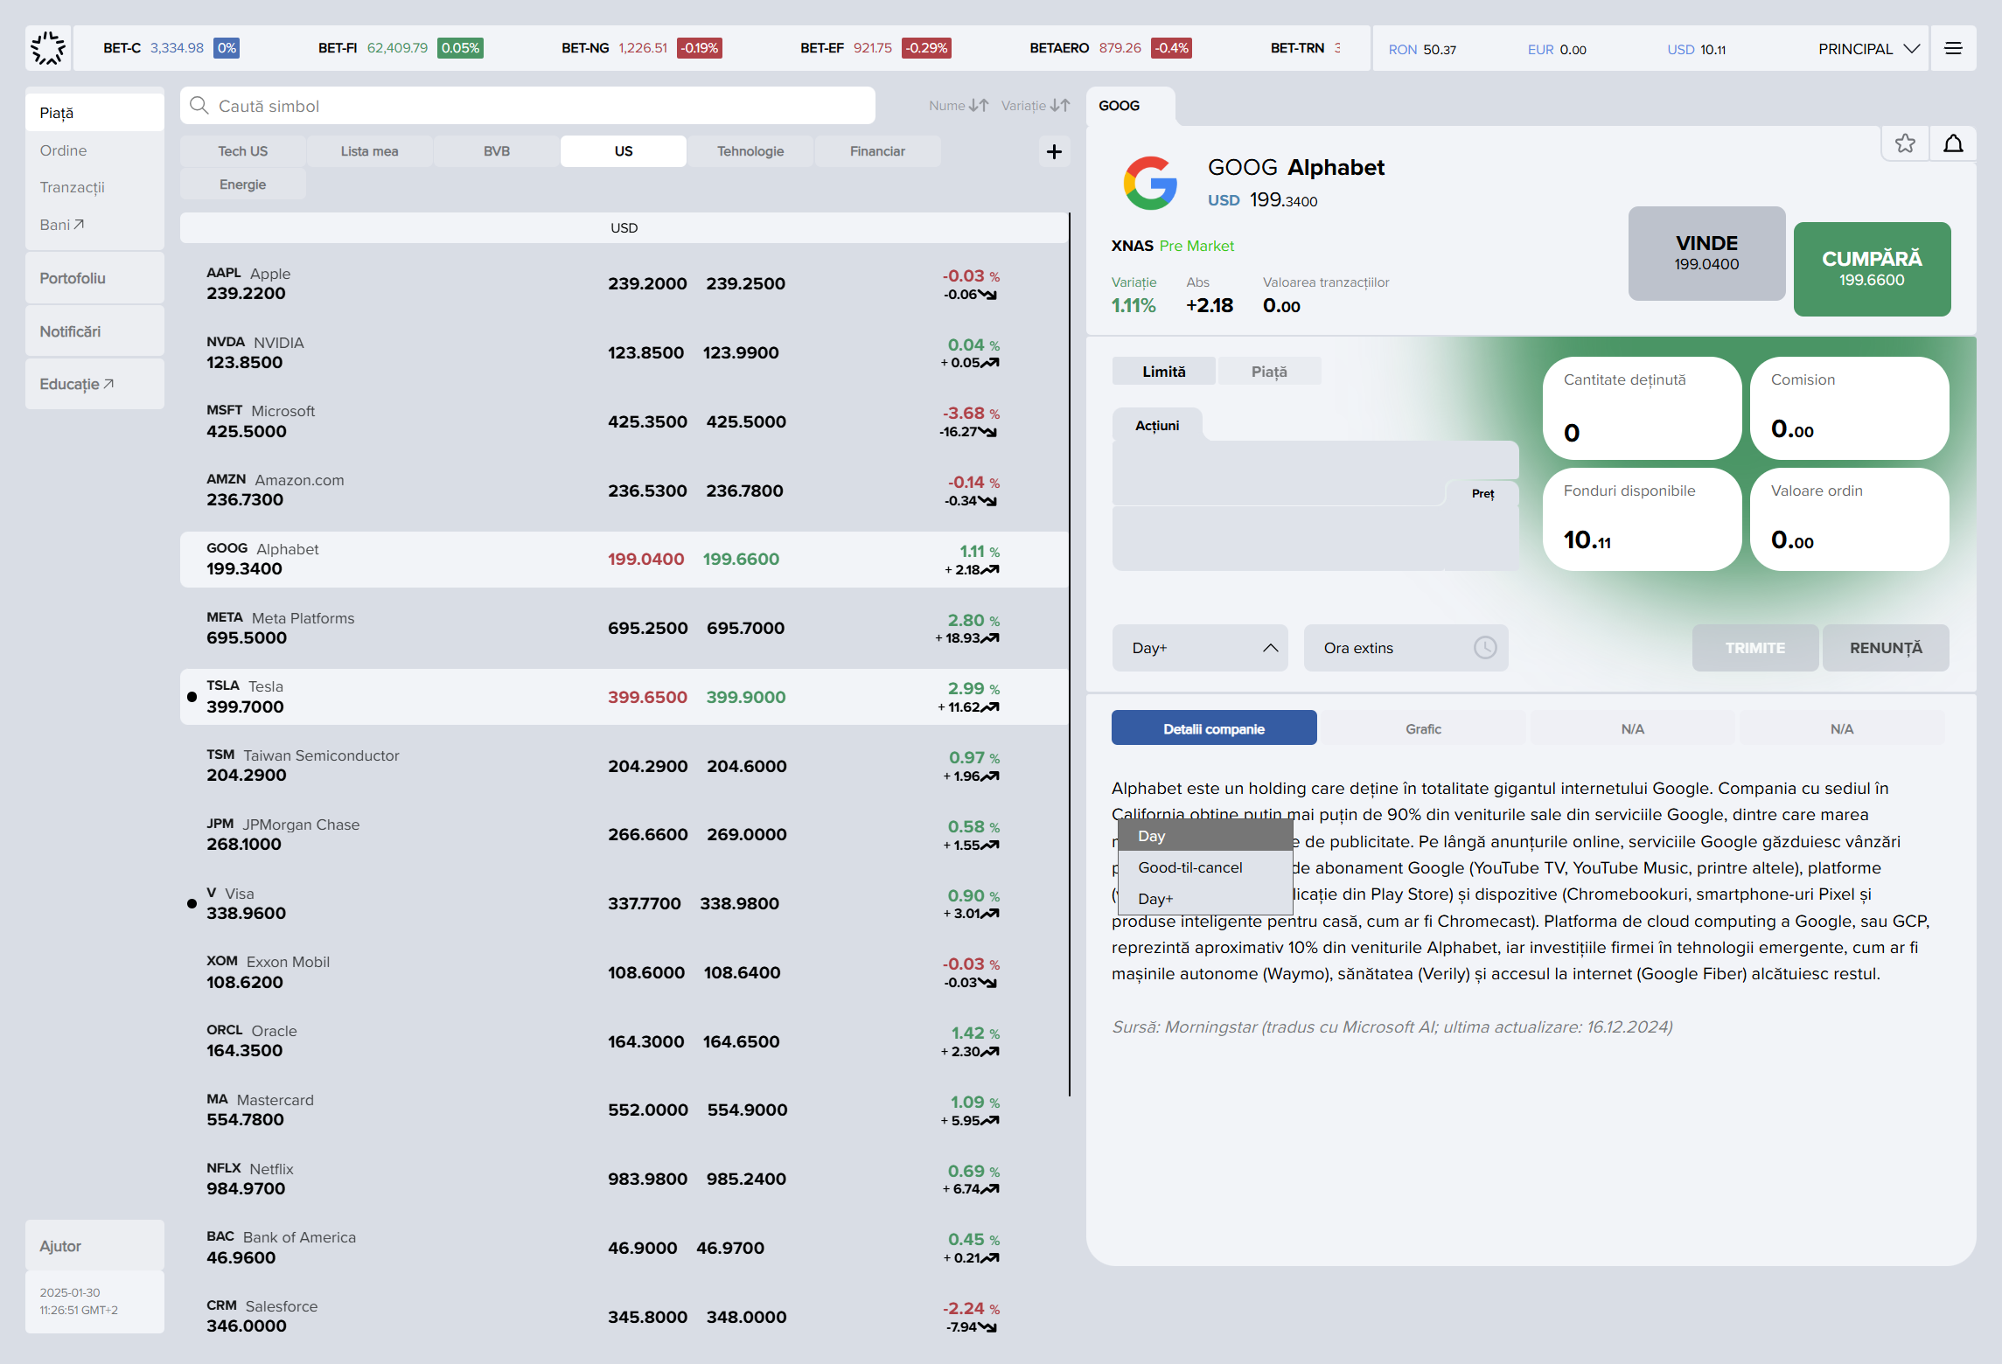Select the Acțiuni quantity tab
The width and height of the screenshot is (2002, 1364).
[x=1157, y=426]
